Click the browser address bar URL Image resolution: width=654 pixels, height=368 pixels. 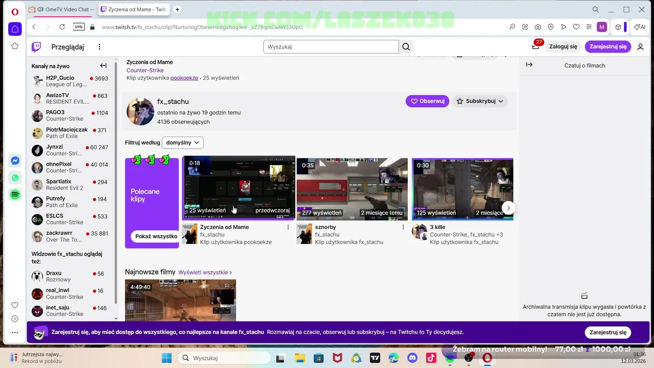(202, 27)
